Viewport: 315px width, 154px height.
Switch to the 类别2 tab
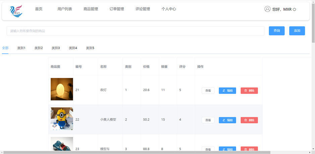pos(39,48)
